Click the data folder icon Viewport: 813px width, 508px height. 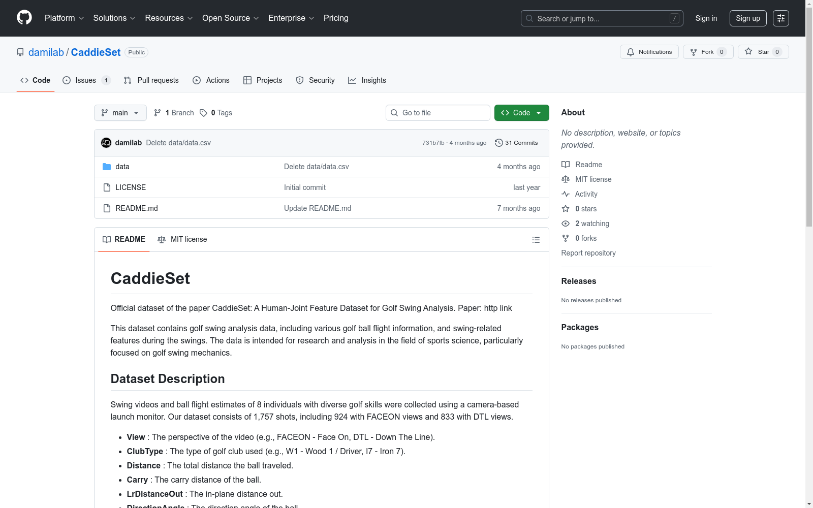107,167
